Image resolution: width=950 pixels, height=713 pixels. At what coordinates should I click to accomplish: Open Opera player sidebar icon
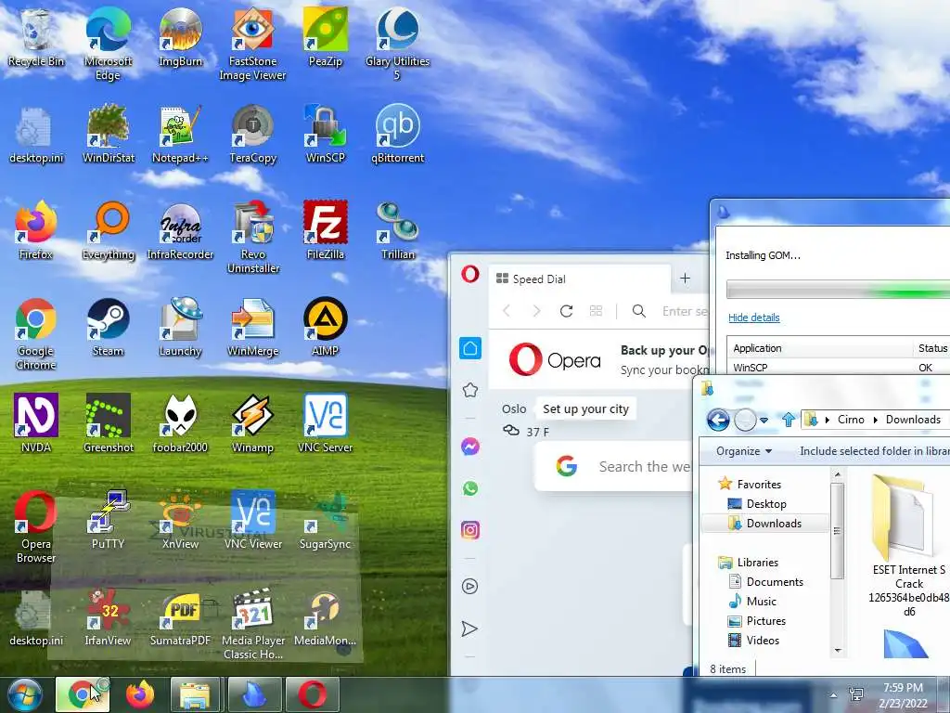click(x=470, y=587)
